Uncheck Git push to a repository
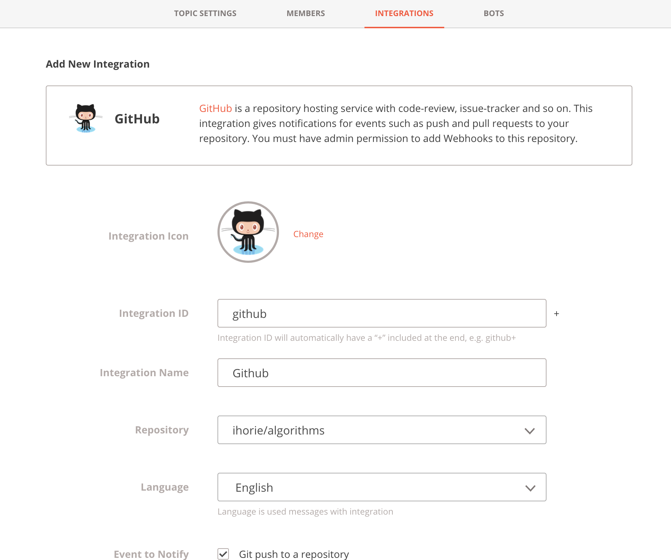The height and width of the screenshot is (560, 671). (x=223, y=554)
